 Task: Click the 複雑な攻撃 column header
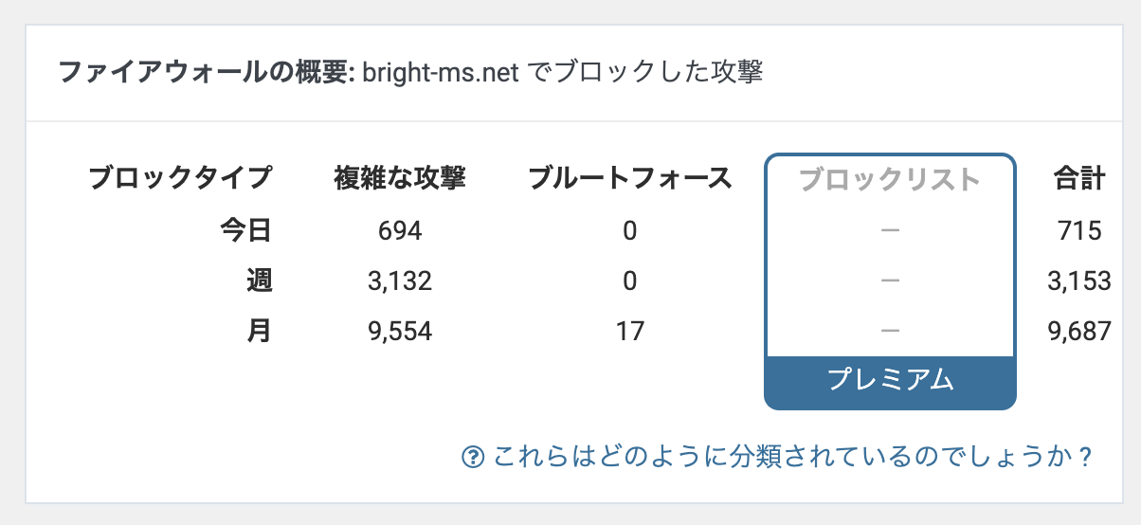point(400,178)
